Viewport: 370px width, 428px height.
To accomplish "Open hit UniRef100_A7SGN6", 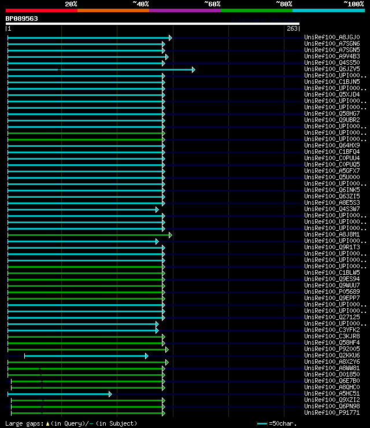I will pyautogui.click(x=332, y=43).
